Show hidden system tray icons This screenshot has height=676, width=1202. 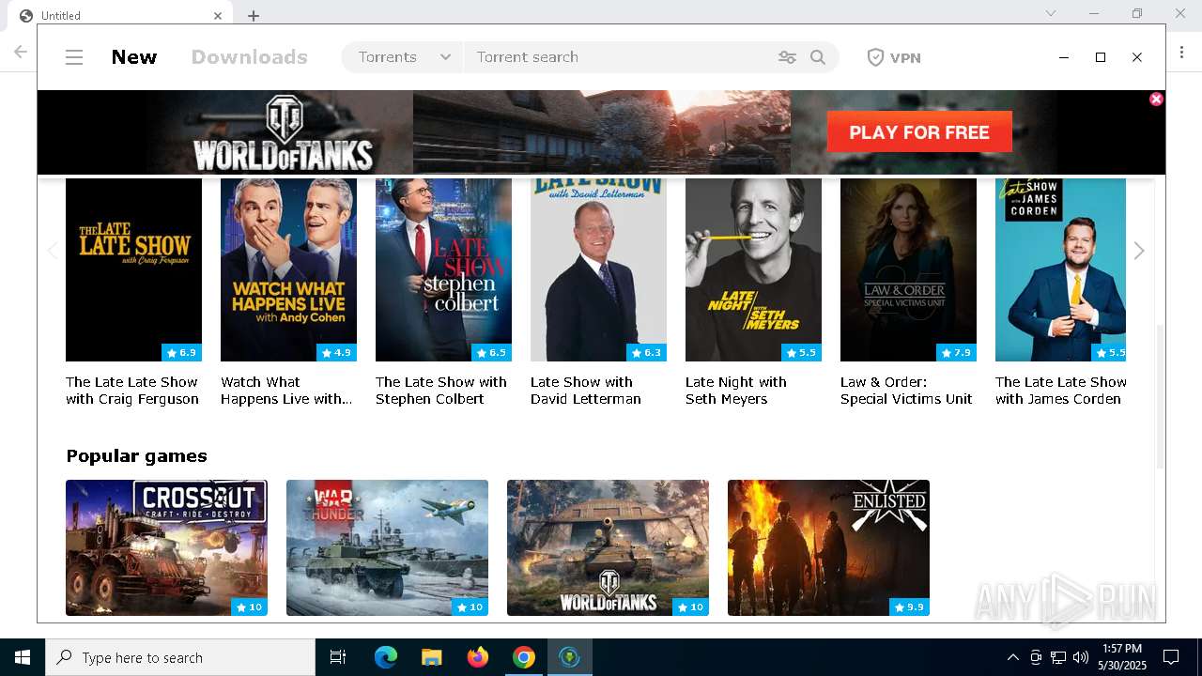click(1012, 657)
